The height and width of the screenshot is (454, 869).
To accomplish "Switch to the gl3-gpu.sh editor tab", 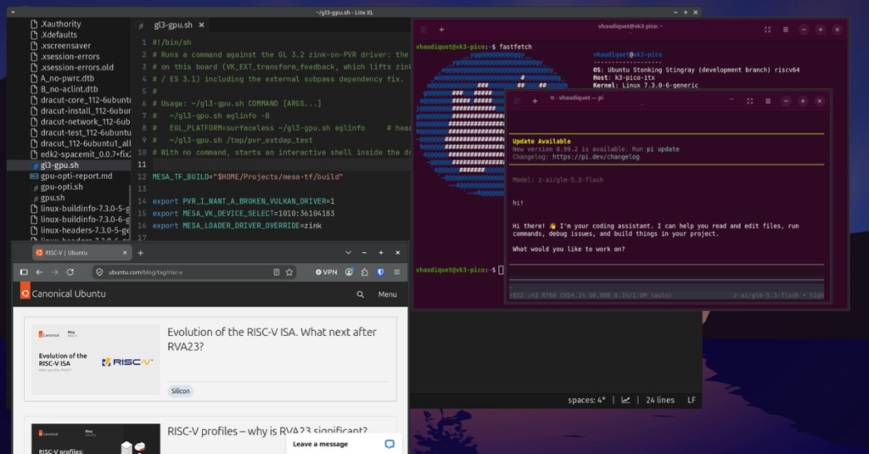I will (173, 25).
